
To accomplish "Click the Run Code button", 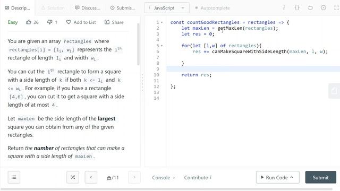I will pyautogui.click(x=277, y=177).
